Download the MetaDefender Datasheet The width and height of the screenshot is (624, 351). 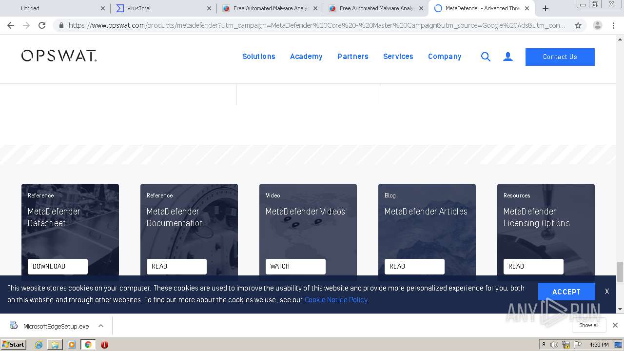(x=58, y=266)
